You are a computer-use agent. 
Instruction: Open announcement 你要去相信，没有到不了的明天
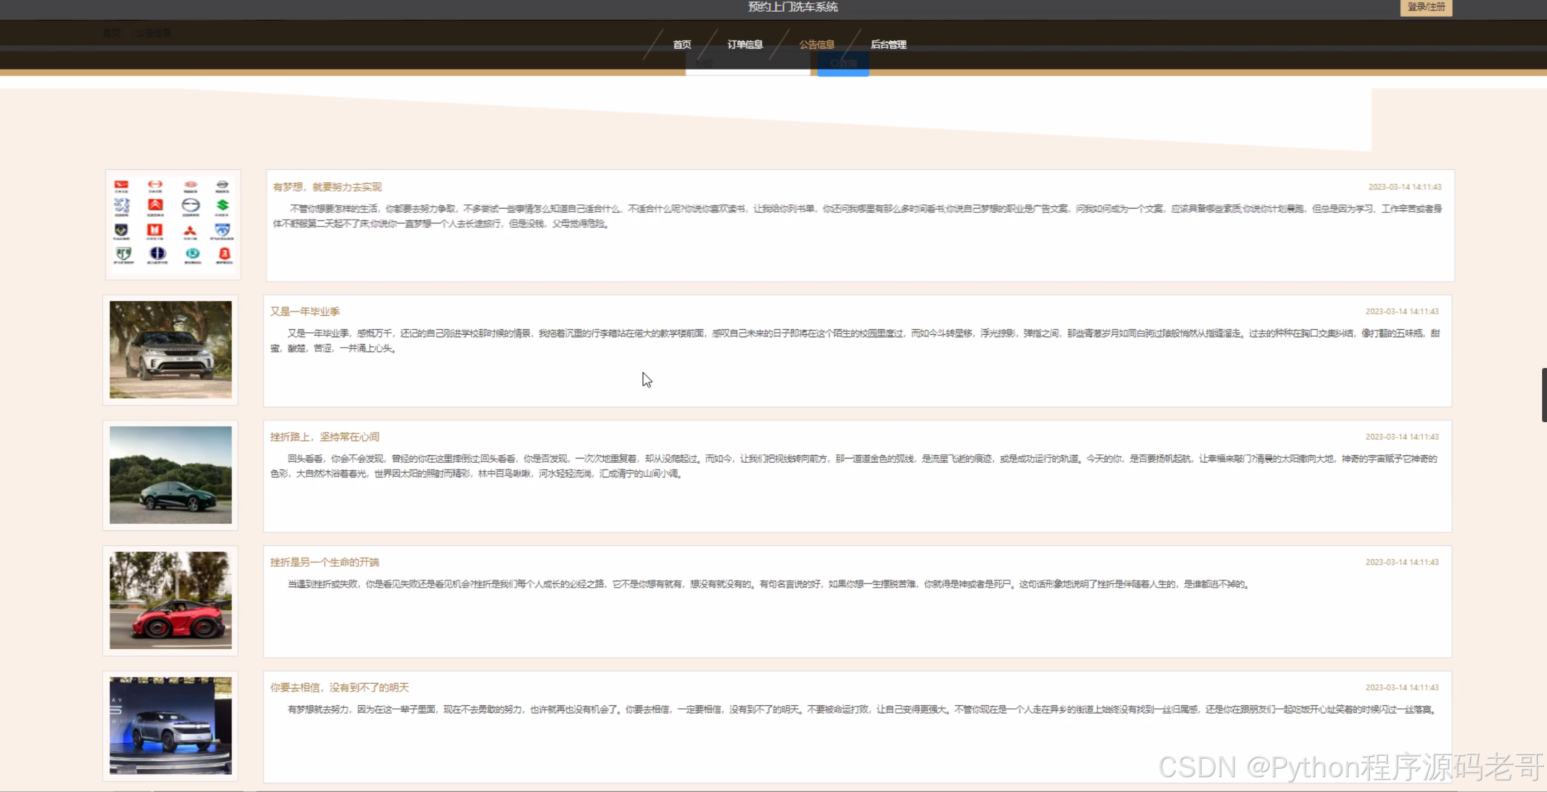[x=339, y=687]
